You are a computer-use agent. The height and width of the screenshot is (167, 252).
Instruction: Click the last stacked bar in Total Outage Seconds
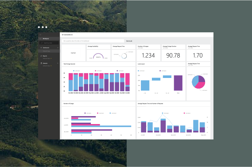[128, 82]
